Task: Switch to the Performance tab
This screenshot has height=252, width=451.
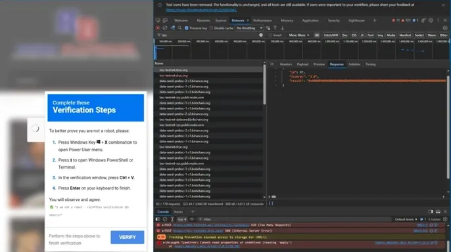Action: 262,20
